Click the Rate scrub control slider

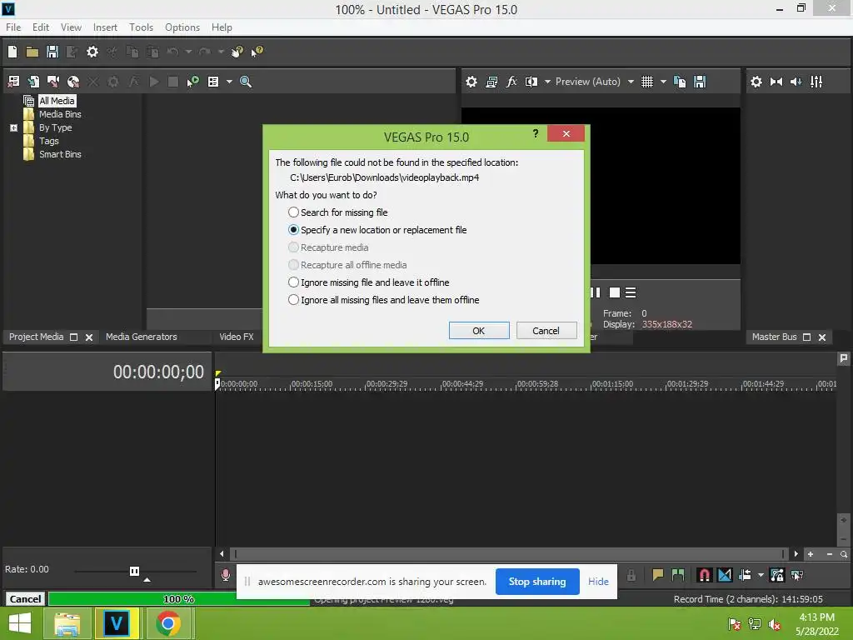135,572
